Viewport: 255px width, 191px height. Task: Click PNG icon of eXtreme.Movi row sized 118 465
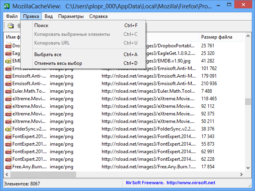click(x=8, y=99)
